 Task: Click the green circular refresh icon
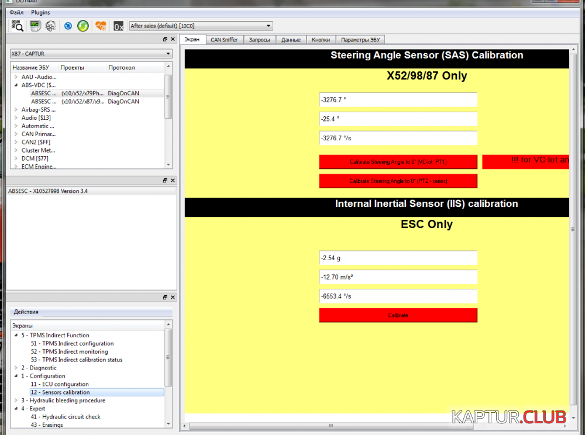pyautogui.click(x=84, y=26)
